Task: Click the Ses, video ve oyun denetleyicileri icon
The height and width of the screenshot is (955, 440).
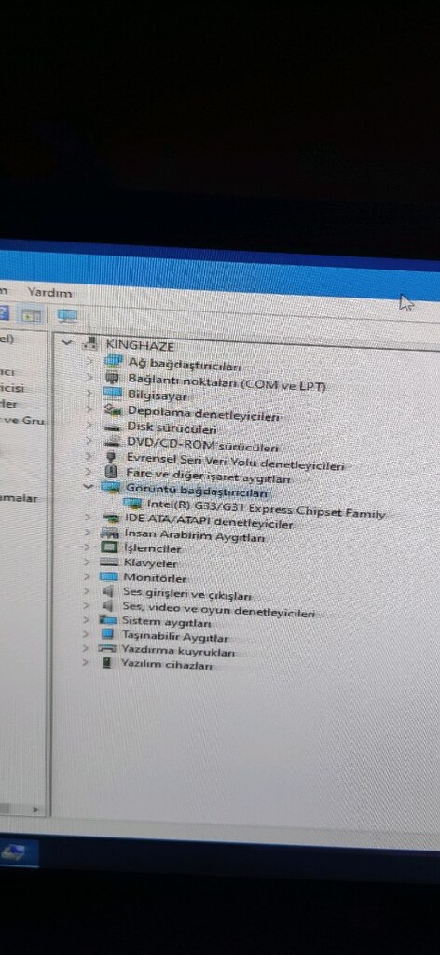Action: coord(108,605)
